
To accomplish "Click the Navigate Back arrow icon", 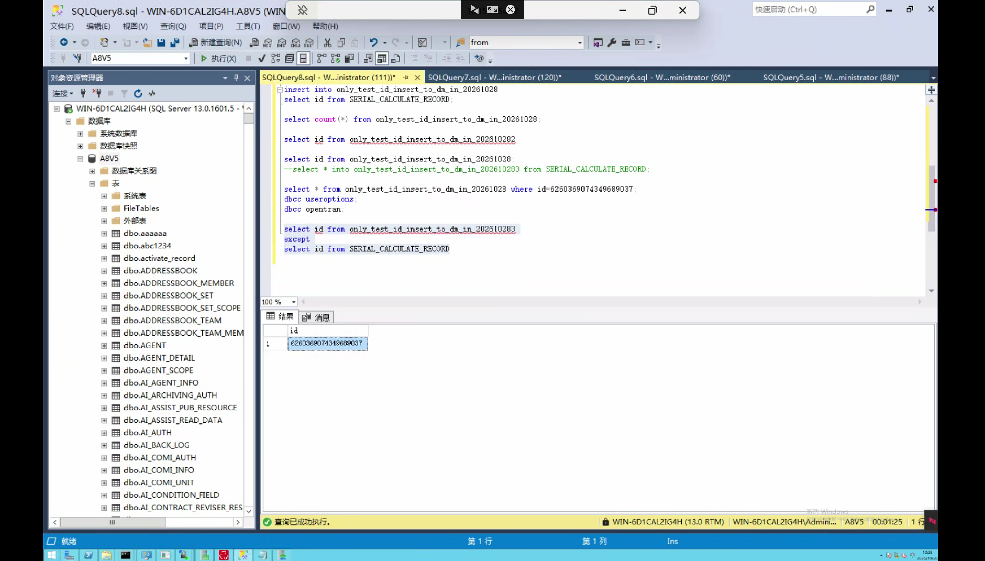I will coord(64,42).
